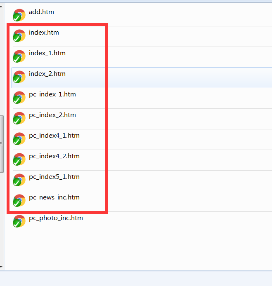Click the icon next to index_1.htm
Image resolution: width=272 pixels, height=286 pixels.
coord(19,56)
